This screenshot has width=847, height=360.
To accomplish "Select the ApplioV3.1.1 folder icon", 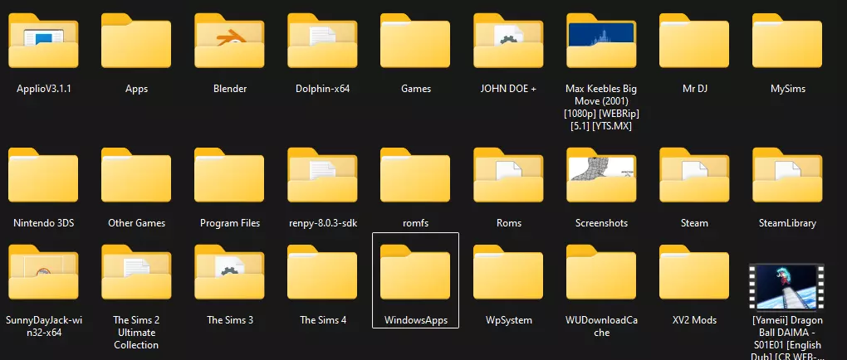I will (43, 41).
